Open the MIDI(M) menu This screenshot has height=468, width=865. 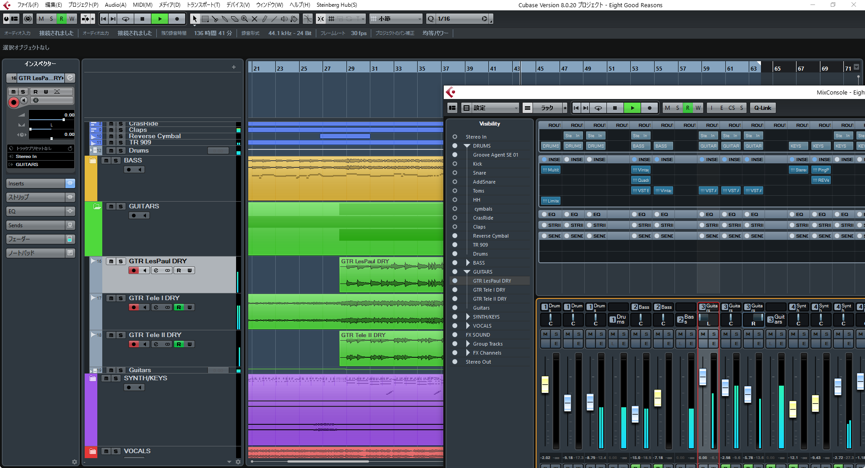click(x=142, y=5)
